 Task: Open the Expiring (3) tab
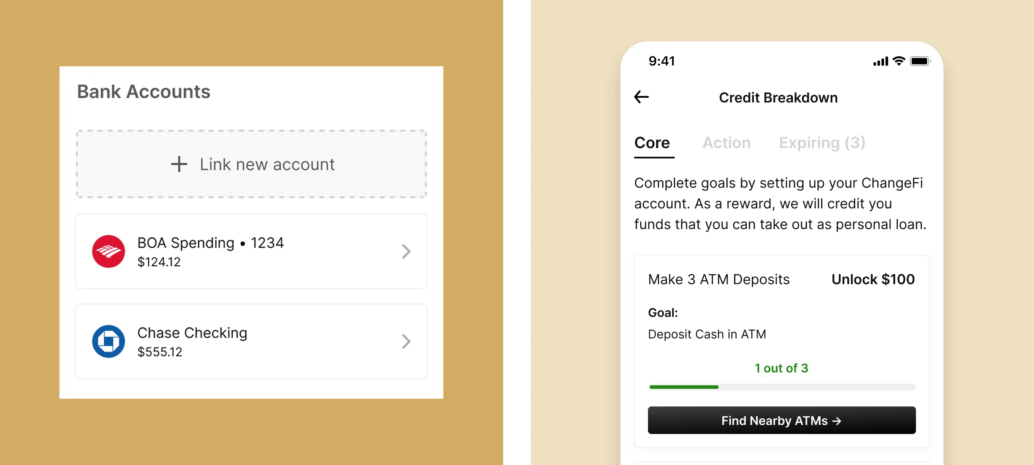tap(822, 143)
